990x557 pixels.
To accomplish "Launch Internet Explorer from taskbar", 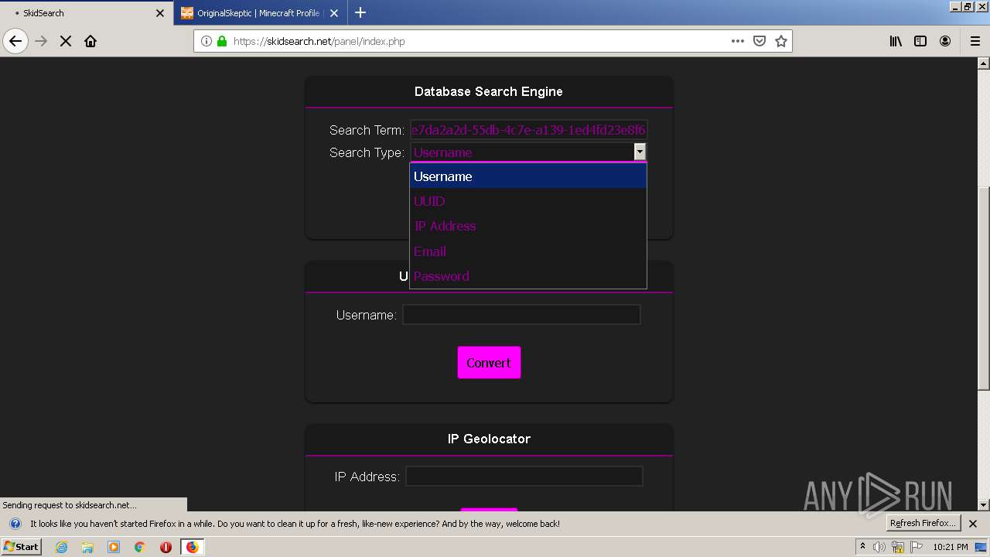I will 62,547.
